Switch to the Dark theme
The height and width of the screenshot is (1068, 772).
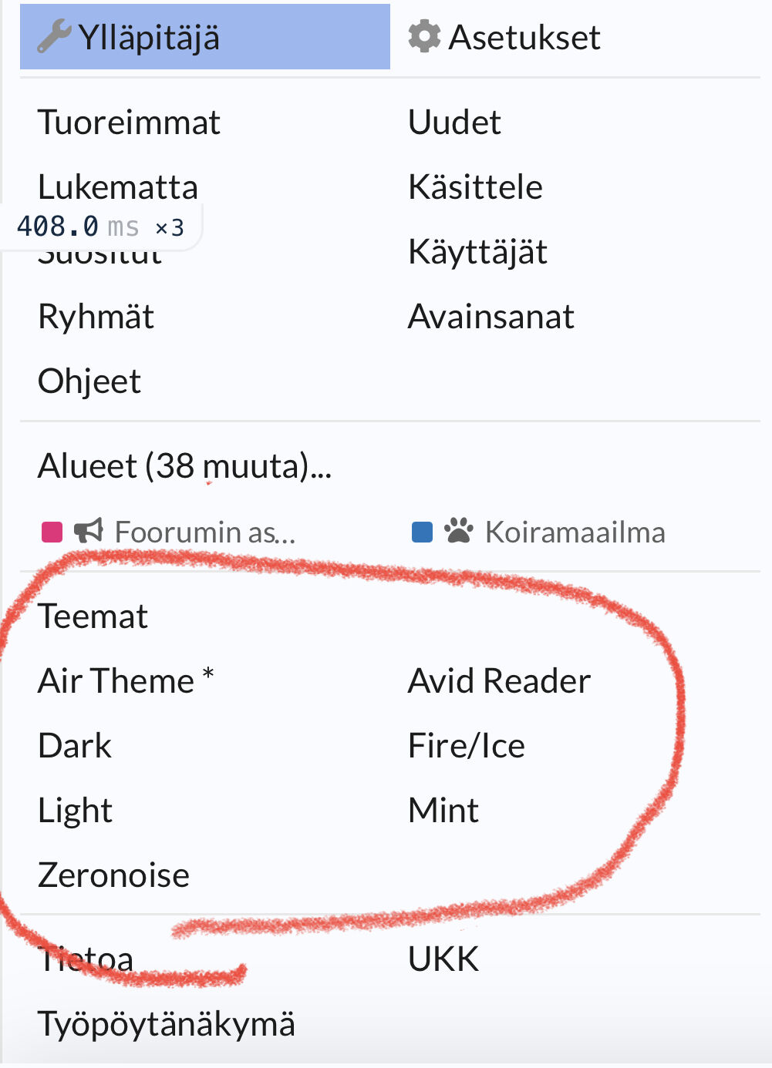click(x=75, y=746)
